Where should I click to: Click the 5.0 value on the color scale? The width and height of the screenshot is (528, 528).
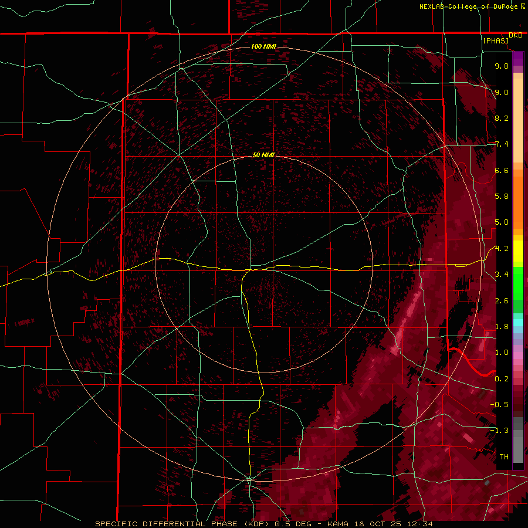(502, 222)
